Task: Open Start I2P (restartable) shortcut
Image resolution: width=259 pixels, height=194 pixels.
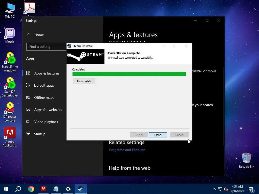Action: click(x=10, y=87)
